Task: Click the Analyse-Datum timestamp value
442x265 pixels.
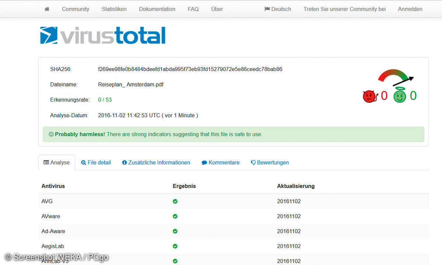Action: point(148,115)
